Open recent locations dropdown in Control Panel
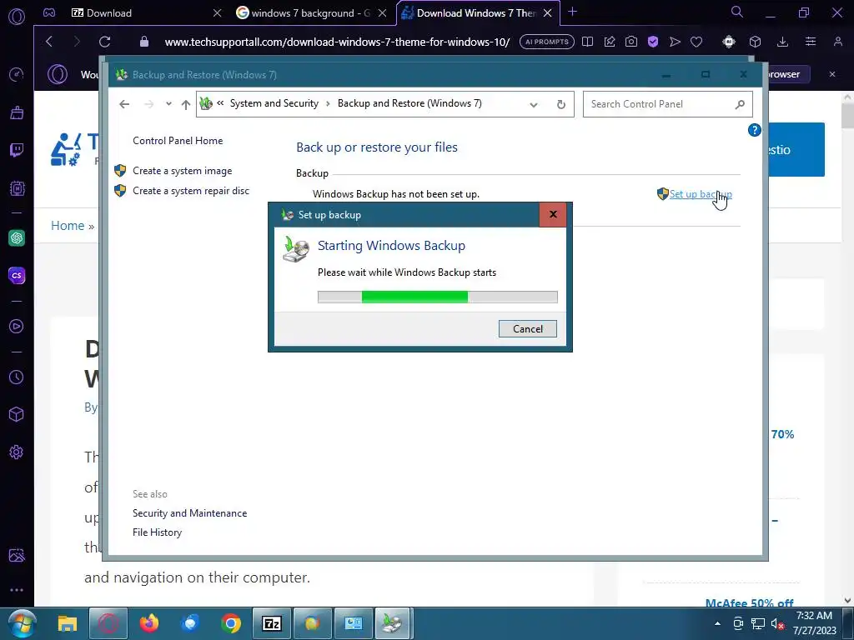Screen dimensions: 854x640 168,104
